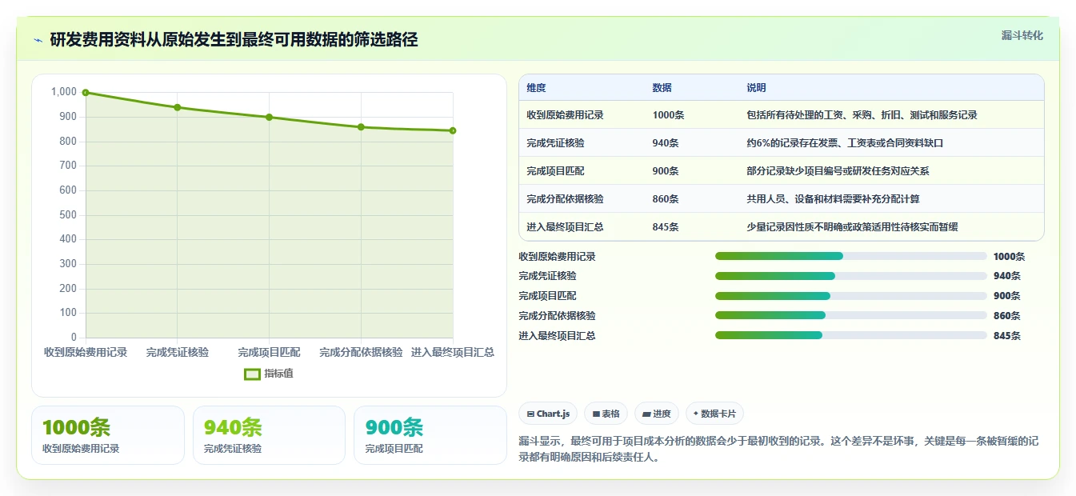This screenshot has width=1076, height=496.
Task: Click the header title 研发费用资料…筛选路径
Action: point(234,40)
